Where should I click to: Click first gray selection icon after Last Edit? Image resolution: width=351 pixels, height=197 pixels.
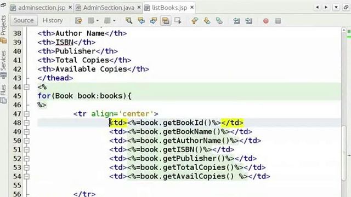91,21
